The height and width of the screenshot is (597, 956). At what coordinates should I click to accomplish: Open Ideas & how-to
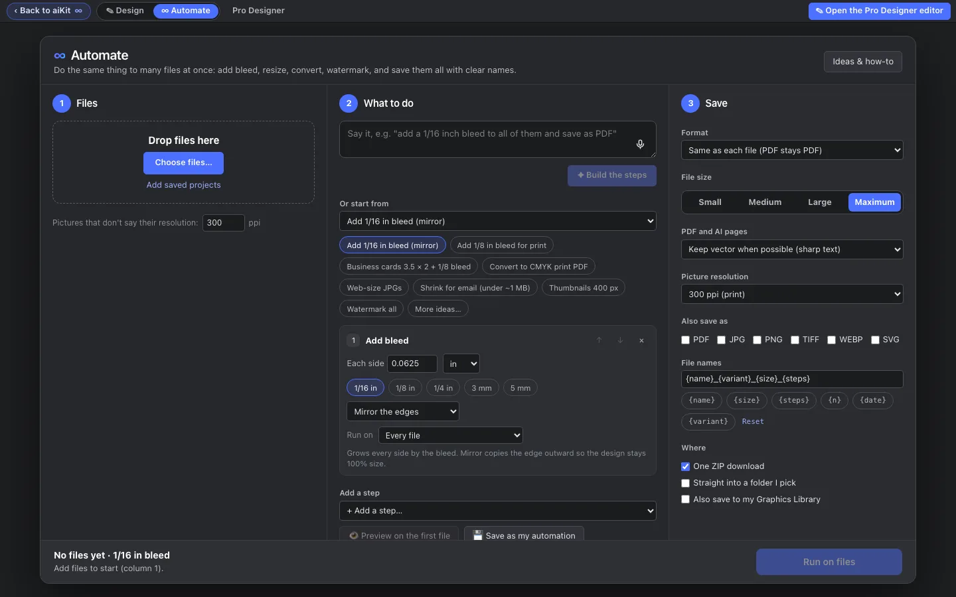(x=863, y=62)
